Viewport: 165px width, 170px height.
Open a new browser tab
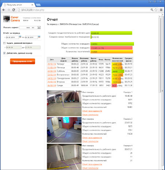pyautogui.click(x=38, y=5)
